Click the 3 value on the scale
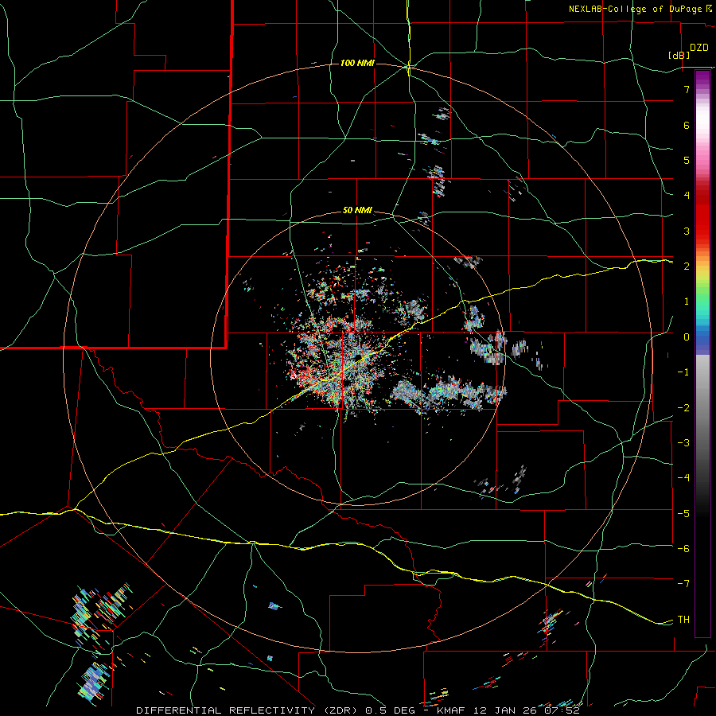This screenshot has width=716, height=716. (x=687, y=231)
